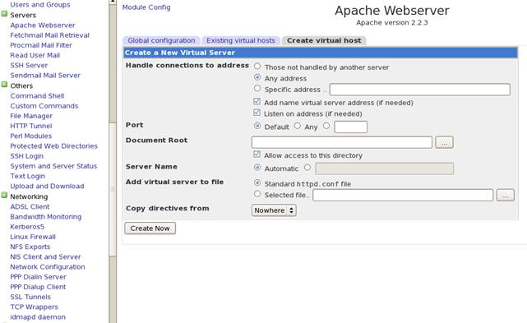The width and height of the screenshot is (527, 323).
Task: Open Read User Mail module
Action: coord(35,55)
